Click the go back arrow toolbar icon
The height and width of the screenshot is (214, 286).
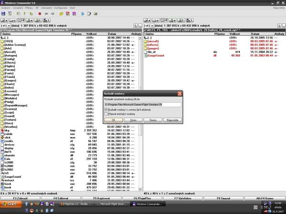point(46,14)
